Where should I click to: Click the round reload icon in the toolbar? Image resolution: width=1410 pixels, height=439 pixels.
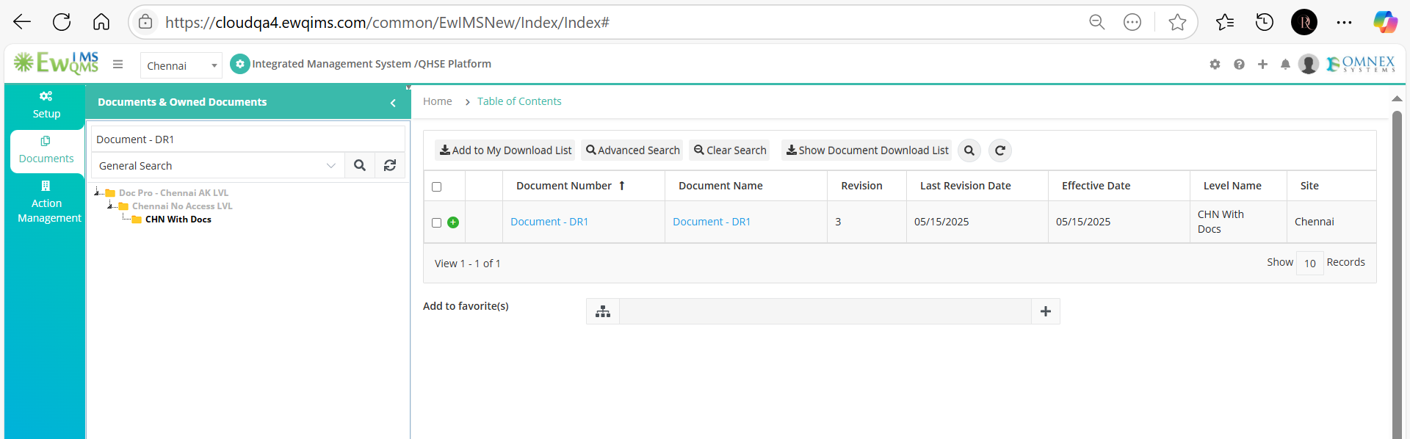(999, 150)
